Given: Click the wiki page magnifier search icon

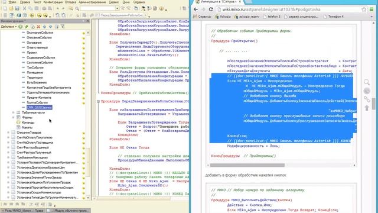Looking at the screenshot, I should coord(367,82).
